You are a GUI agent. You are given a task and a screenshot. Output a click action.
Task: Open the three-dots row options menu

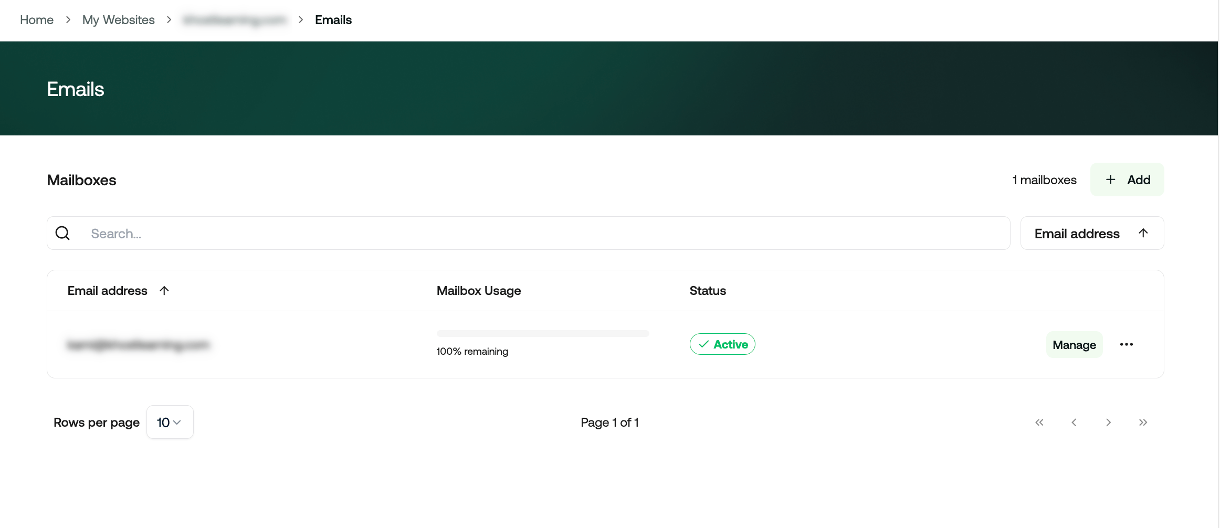(1126, 344)
